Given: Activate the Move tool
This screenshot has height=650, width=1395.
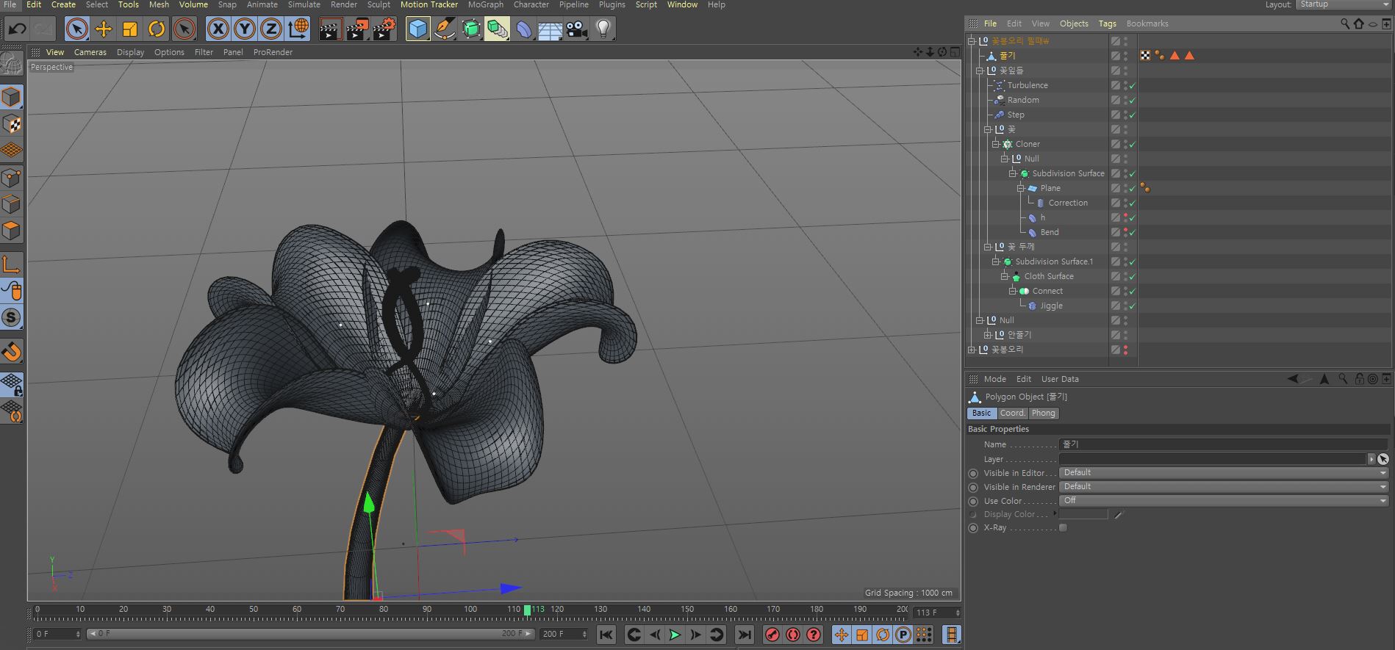Looking at the screenshot, I should (x=104, y=29).
